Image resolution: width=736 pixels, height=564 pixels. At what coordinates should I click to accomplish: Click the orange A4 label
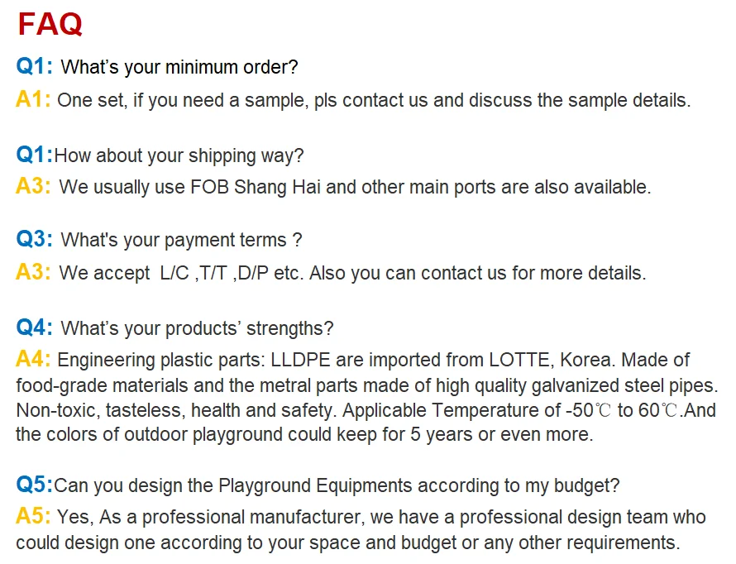(x=33, y=358)
